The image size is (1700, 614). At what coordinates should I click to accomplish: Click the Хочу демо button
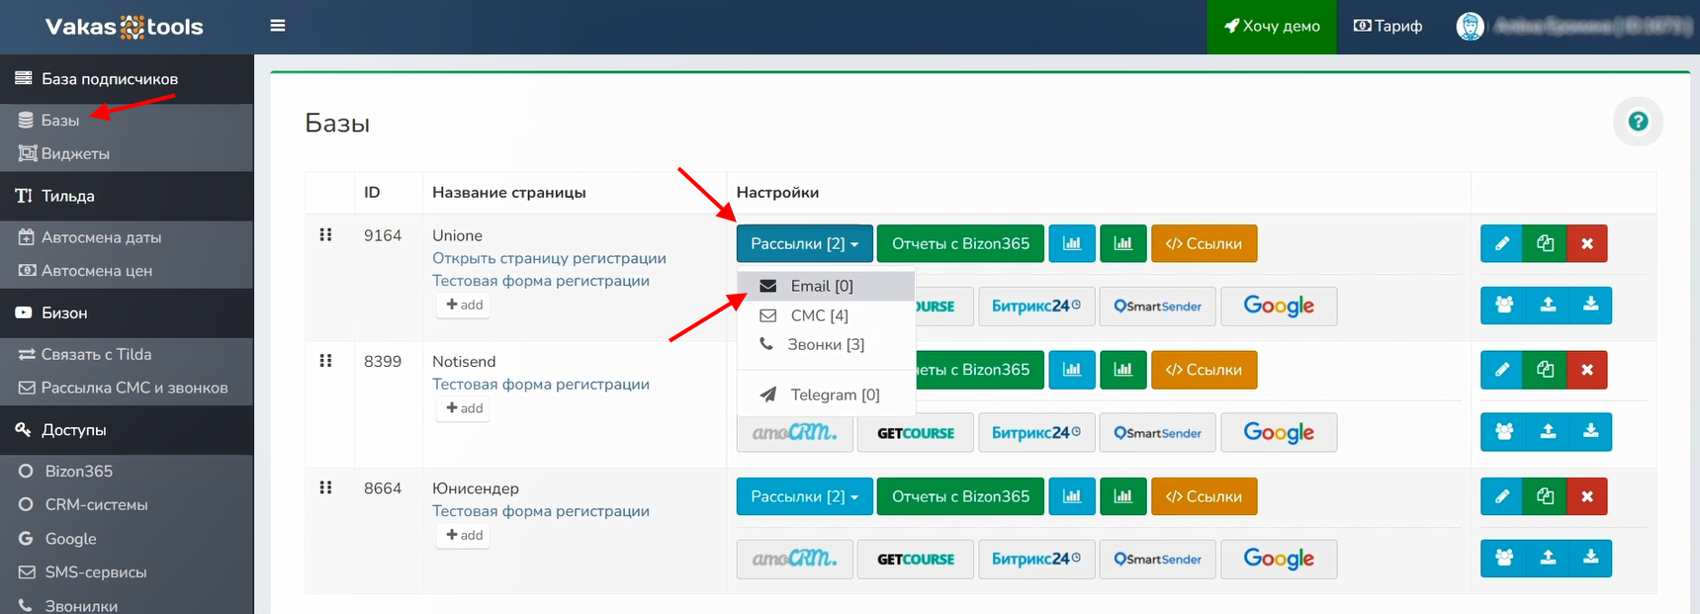[1272, 27]
